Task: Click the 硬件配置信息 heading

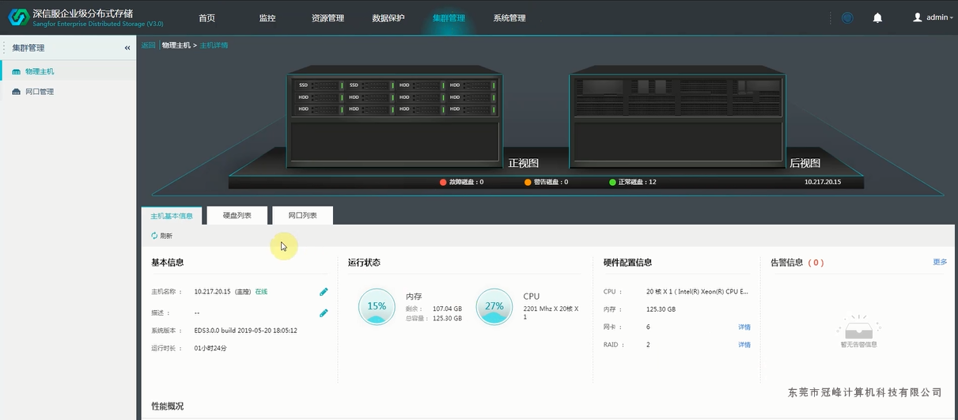Action: (x=627, y=263)
